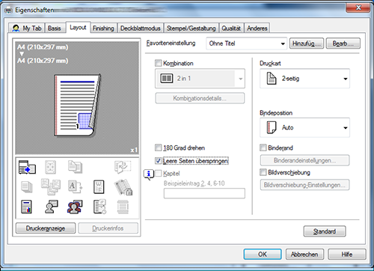
Task: Go to the Finishing tab
Action: (103, 28)
